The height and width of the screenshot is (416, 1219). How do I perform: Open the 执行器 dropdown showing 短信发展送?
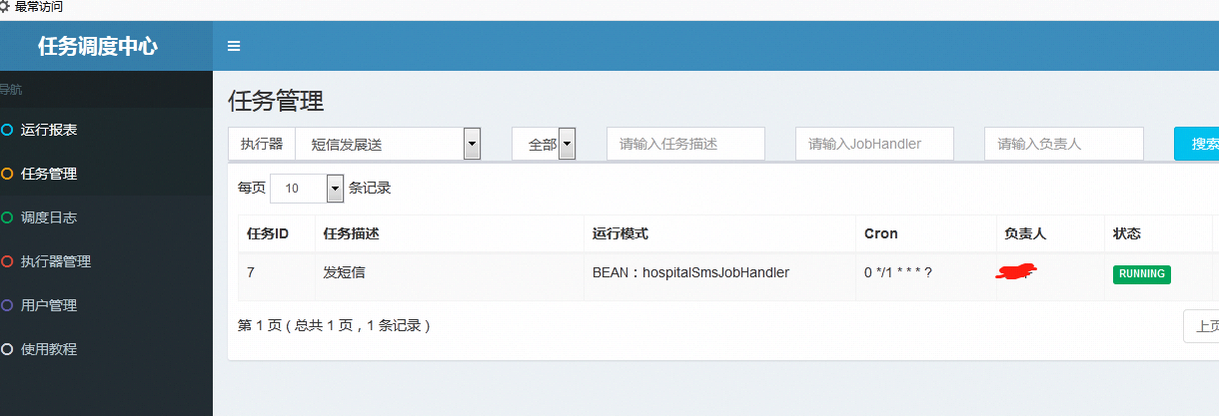pyautogui.click(x=389, y=144)
